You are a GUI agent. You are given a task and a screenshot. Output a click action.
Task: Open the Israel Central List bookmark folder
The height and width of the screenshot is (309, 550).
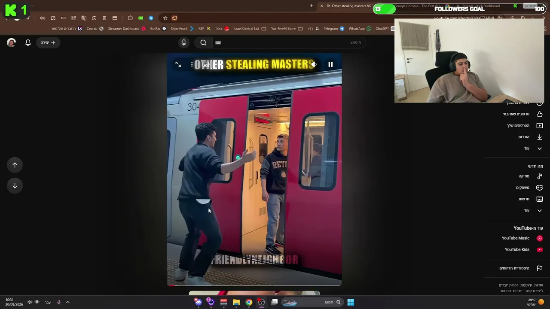tap(250, 29)
